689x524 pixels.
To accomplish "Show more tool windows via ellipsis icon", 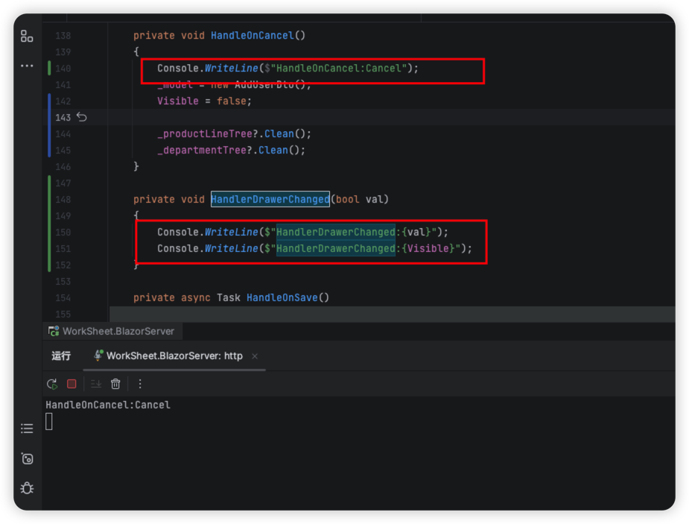I will 27,66.
